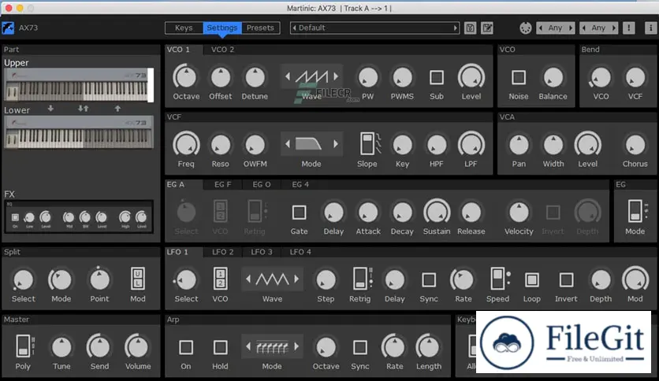Click the Split Mod U/L switch
Image resolution: width=659 pixels, height=381 pixels.
coord(138,279)
